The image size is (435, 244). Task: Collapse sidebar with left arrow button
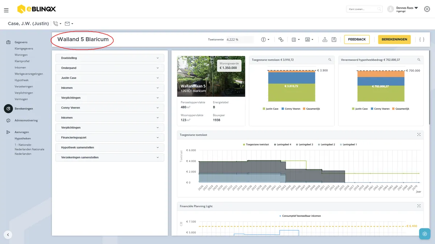[8, 235]
